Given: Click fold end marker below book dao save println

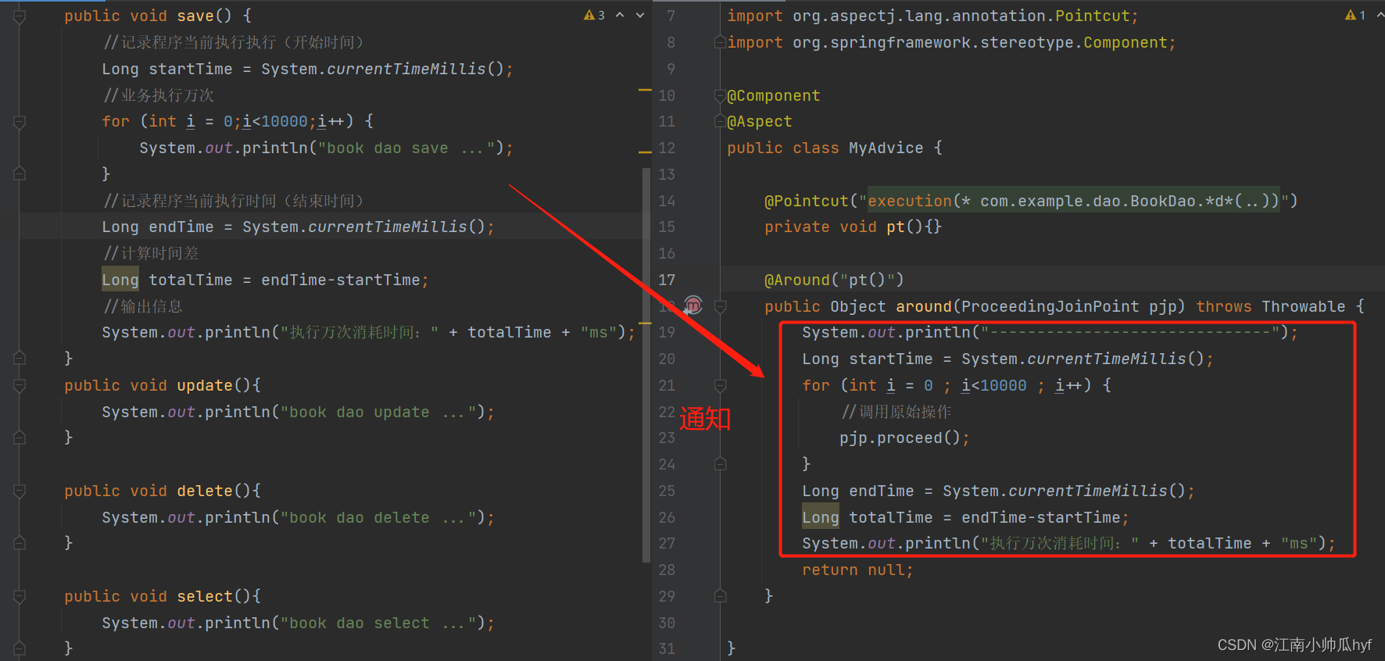Looking at the screenshot, I should (20, 173).
